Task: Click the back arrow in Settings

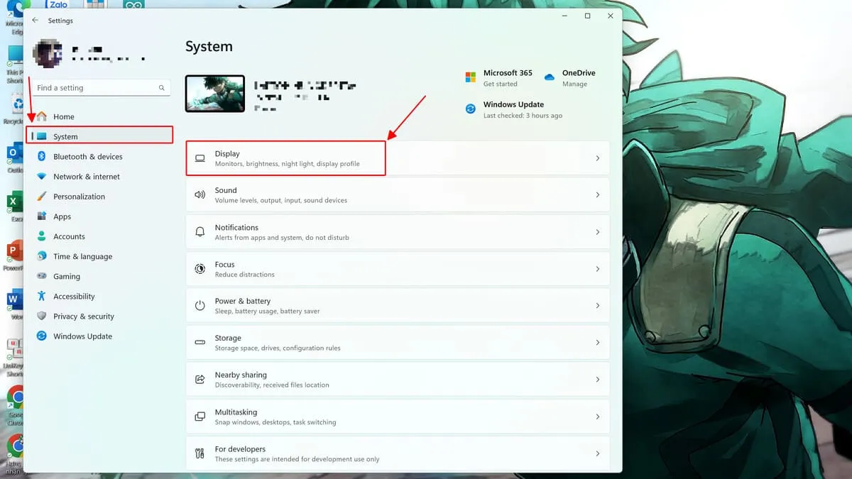Action: [35, 21]
